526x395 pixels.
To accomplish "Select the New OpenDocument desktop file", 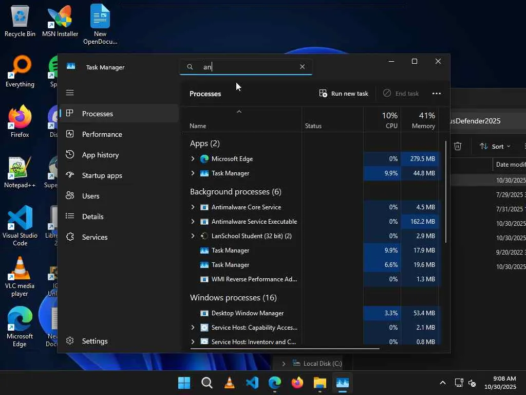I will (100, 24).
